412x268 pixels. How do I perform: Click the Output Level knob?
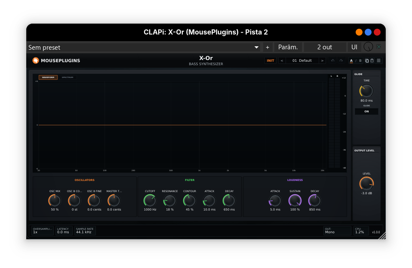pos(366,184)
